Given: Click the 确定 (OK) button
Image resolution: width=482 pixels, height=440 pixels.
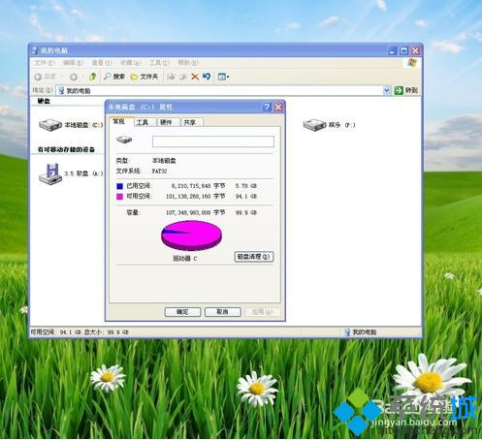Looking at the screenshot, I should (x=182, y=312).
